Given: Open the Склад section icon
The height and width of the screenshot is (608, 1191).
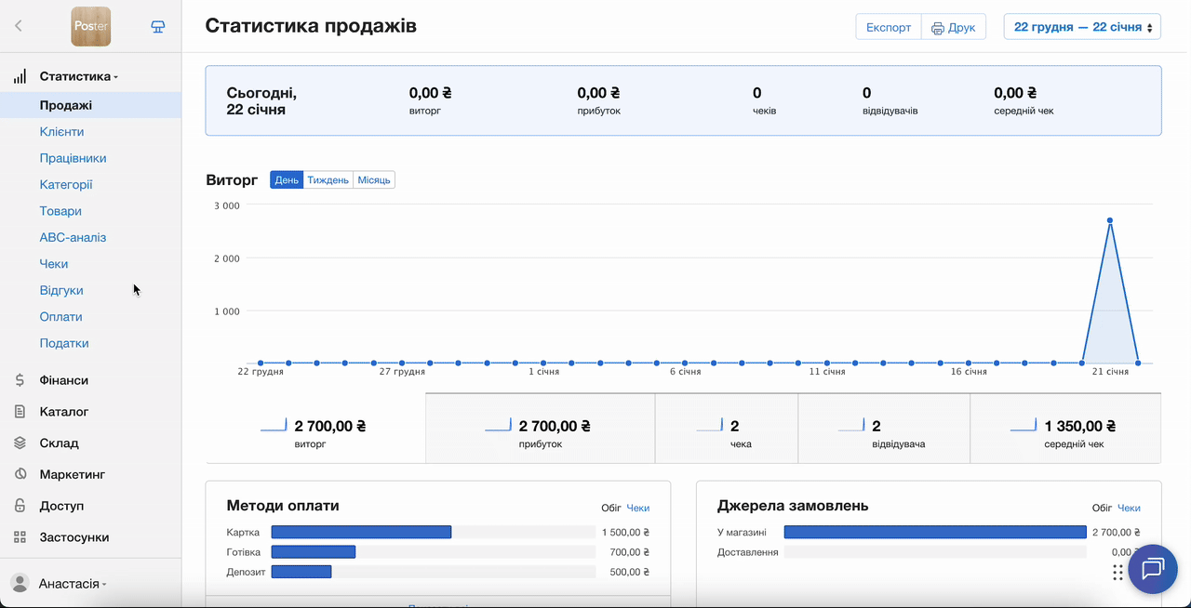Looking at the screenshot, I should [x=20, y=443].
